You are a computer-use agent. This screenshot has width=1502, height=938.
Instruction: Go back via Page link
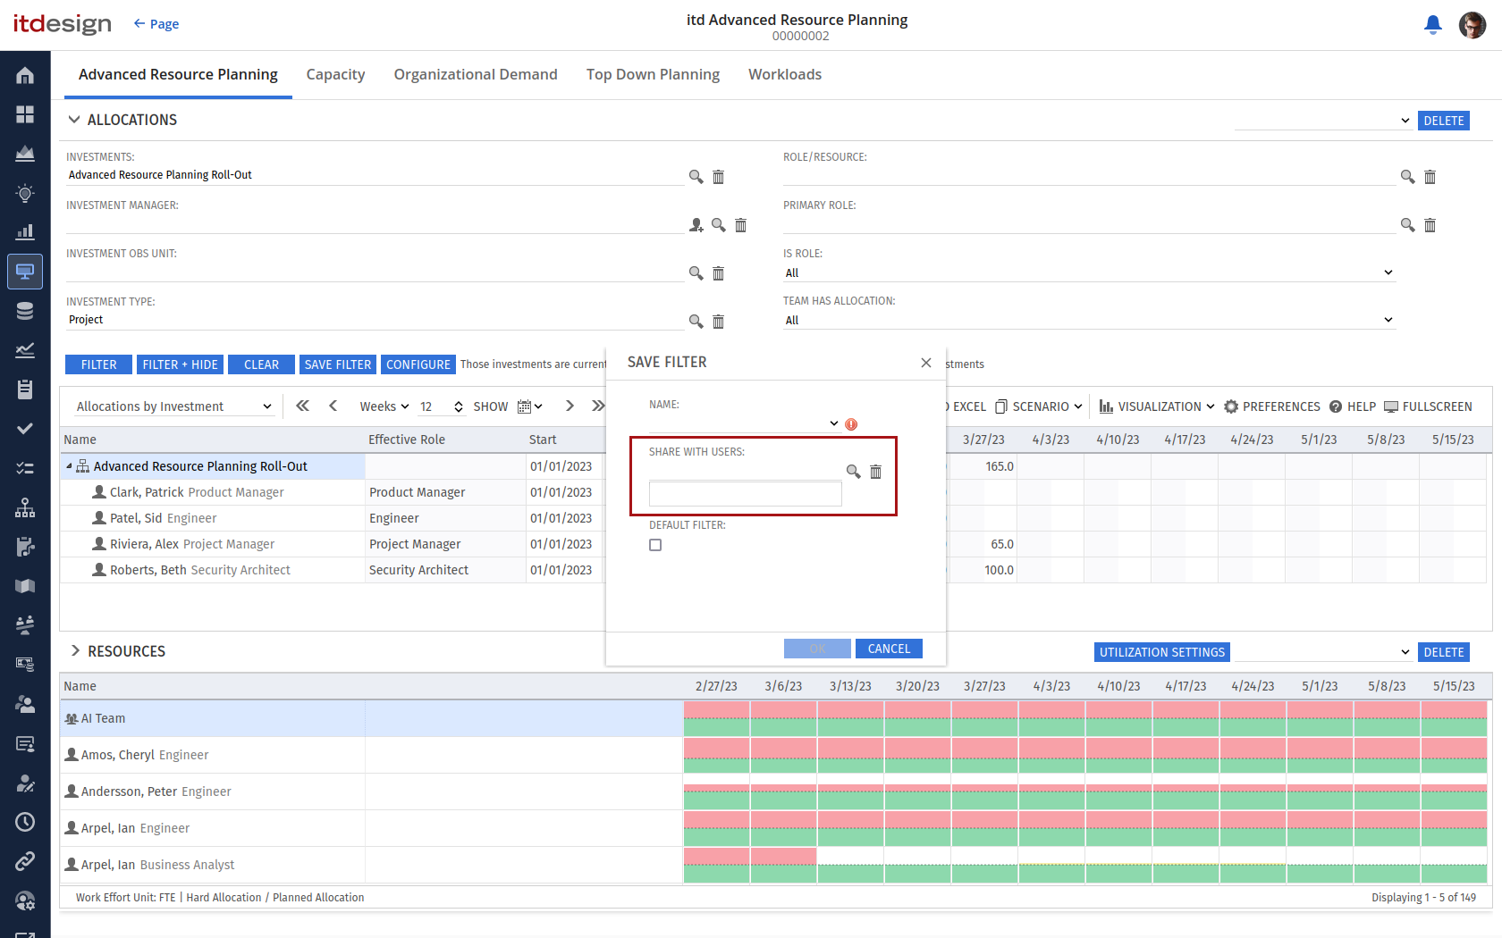coord(156,24)
